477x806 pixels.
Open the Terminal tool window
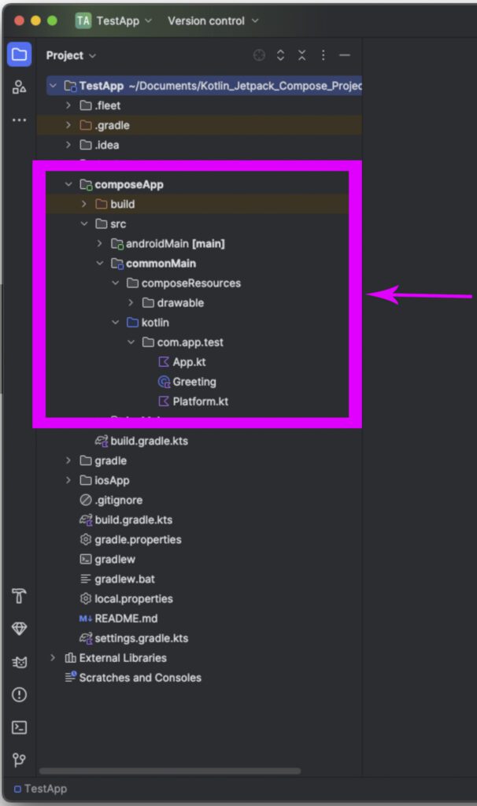pyautogui.click(x=19, y=728)
